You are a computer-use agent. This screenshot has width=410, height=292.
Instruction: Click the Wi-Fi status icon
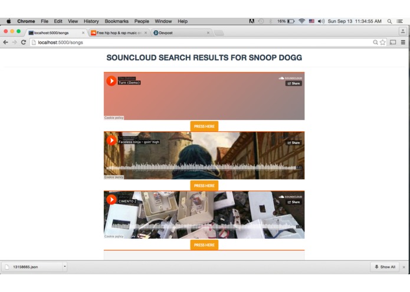[301, 21]
